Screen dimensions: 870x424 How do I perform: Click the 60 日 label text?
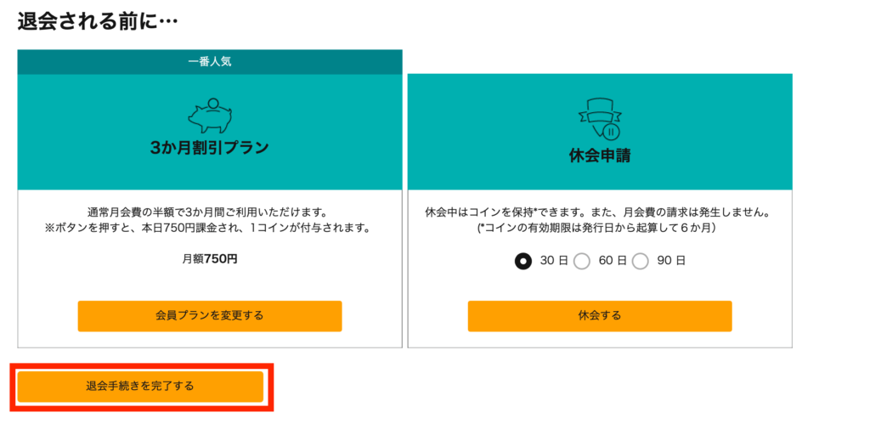point(613,261)
